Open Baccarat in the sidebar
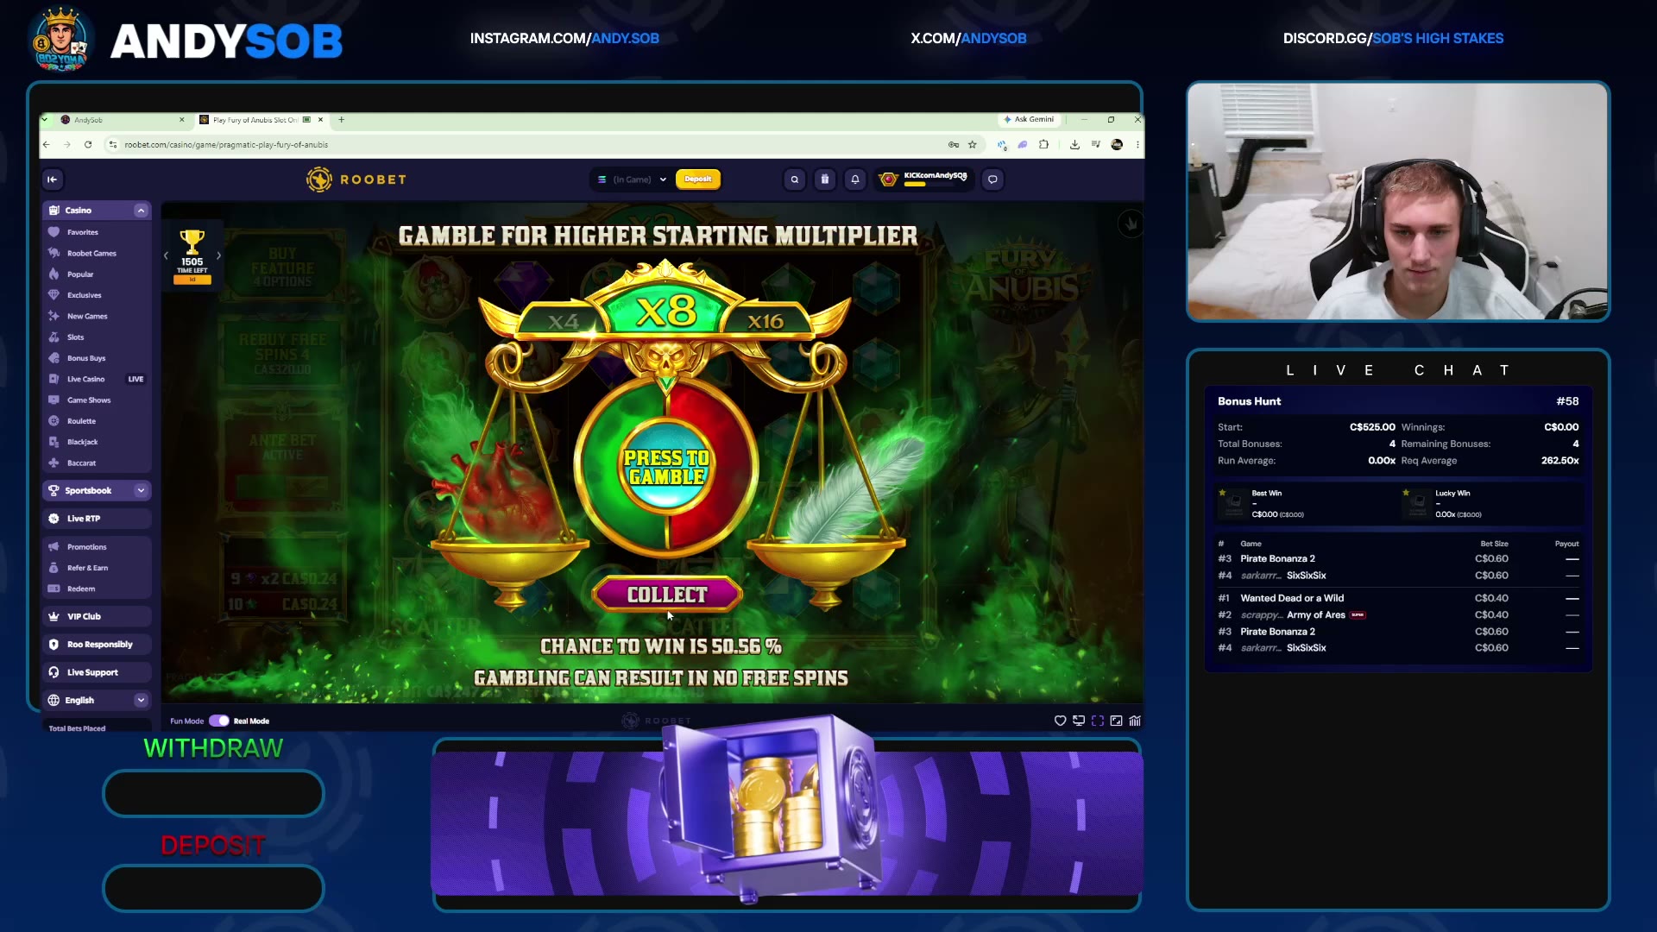This screenshot has width=1657, height=932. coord(81,463)
